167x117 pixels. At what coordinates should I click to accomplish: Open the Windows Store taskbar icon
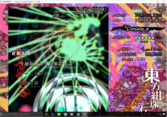tap(65, 114)
